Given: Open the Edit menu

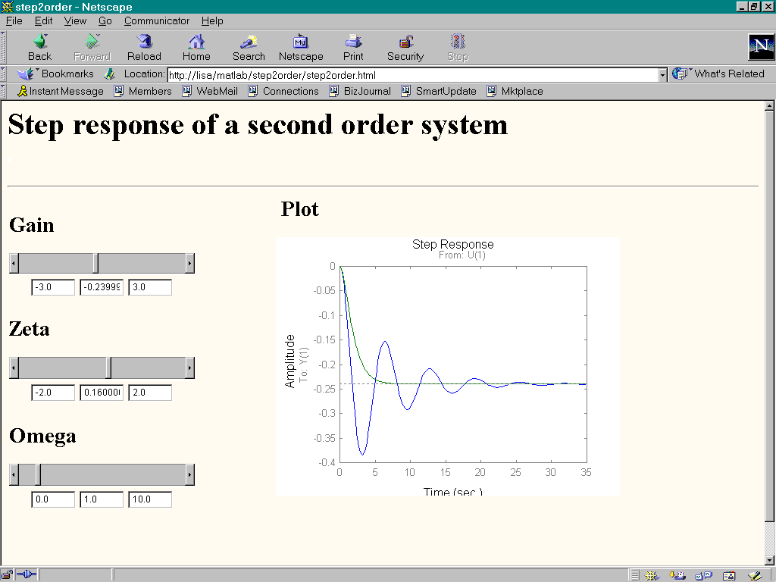Looking at the screenshot, I should [x=43, y=20].
